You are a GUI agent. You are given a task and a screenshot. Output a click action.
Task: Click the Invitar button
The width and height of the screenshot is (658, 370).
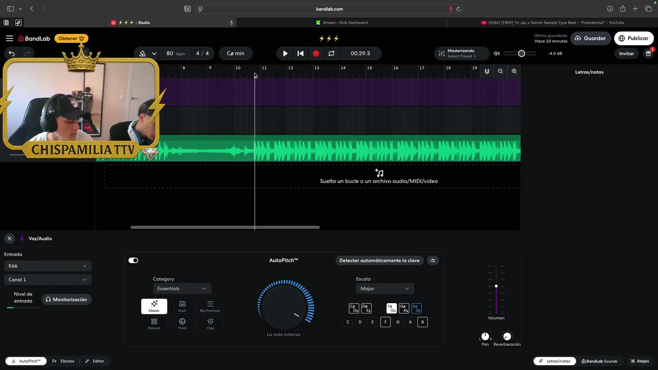tap(626, 53)
